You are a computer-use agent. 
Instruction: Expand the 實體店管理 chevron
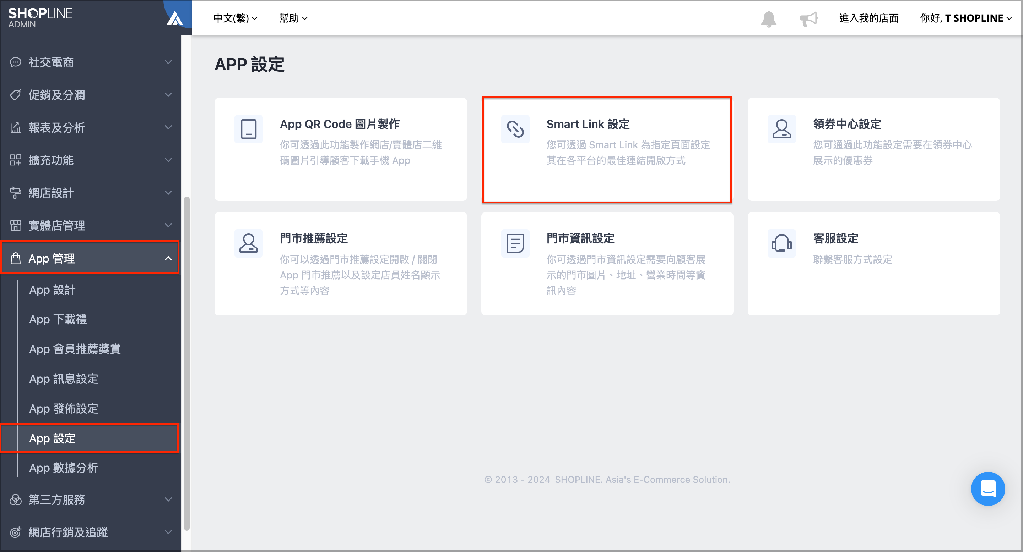click(x=168, y=225)
